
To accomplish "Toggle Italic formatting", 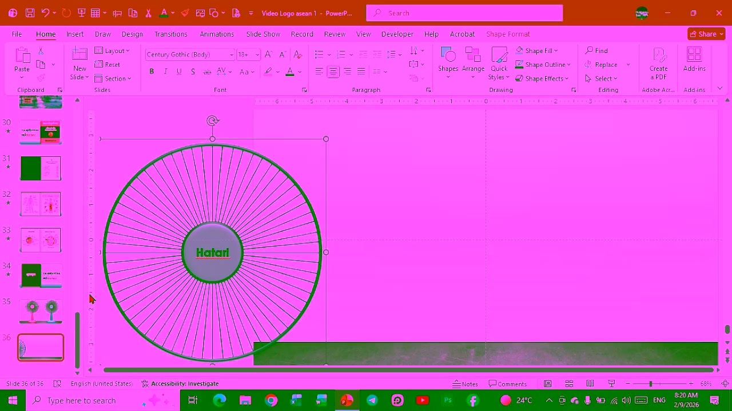I will 165,71.
